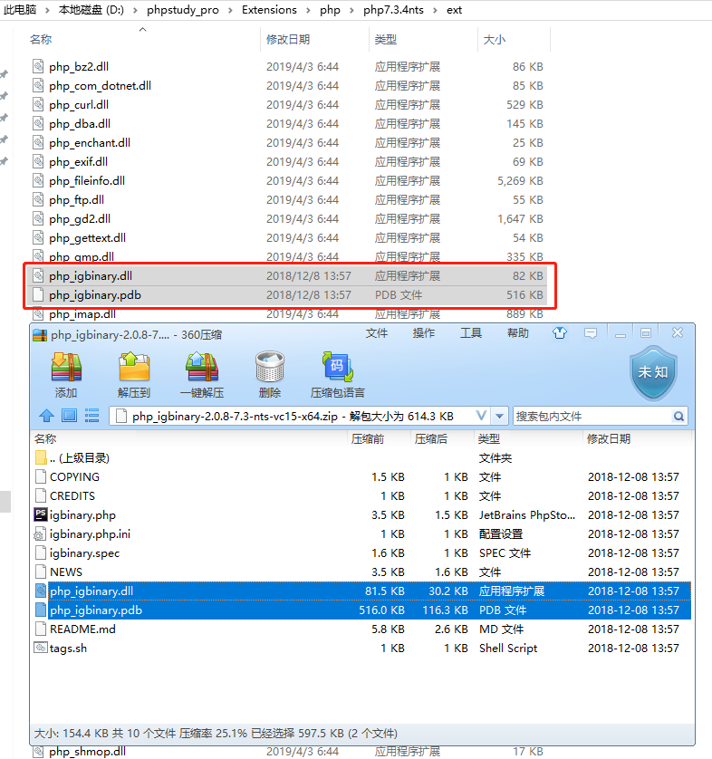Click the chevron after 此电脑 in breadcrumb

(x=47, y=10)
